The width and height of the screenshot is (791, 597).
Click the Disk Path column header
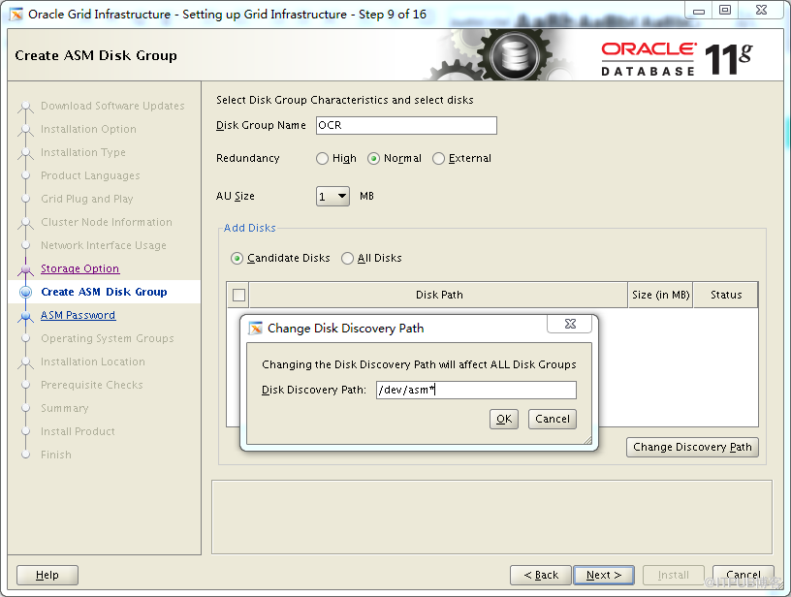(439, 295)
